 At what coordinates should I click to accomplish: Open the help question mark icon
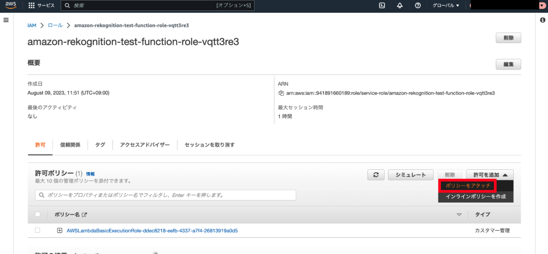418,5
